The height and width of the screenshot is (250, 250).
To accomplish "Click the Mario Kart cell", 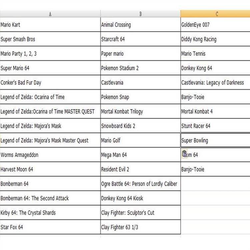I will [x=50, y=25].
